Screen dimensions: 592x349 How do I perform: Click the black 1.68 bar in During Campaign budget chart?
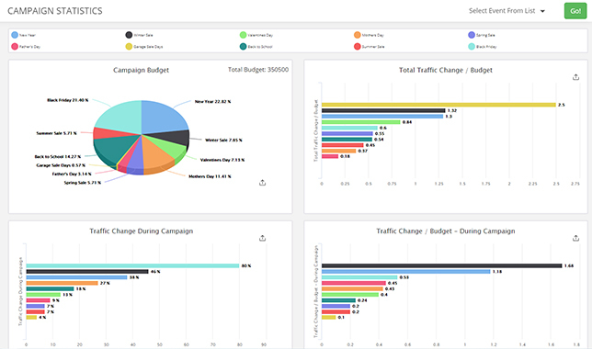442,265
